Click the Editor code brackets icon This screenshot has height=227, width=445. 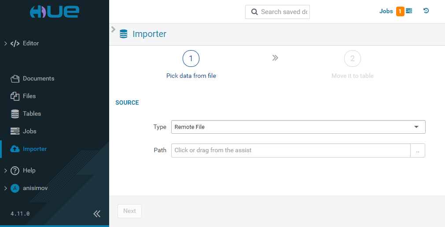15,44
